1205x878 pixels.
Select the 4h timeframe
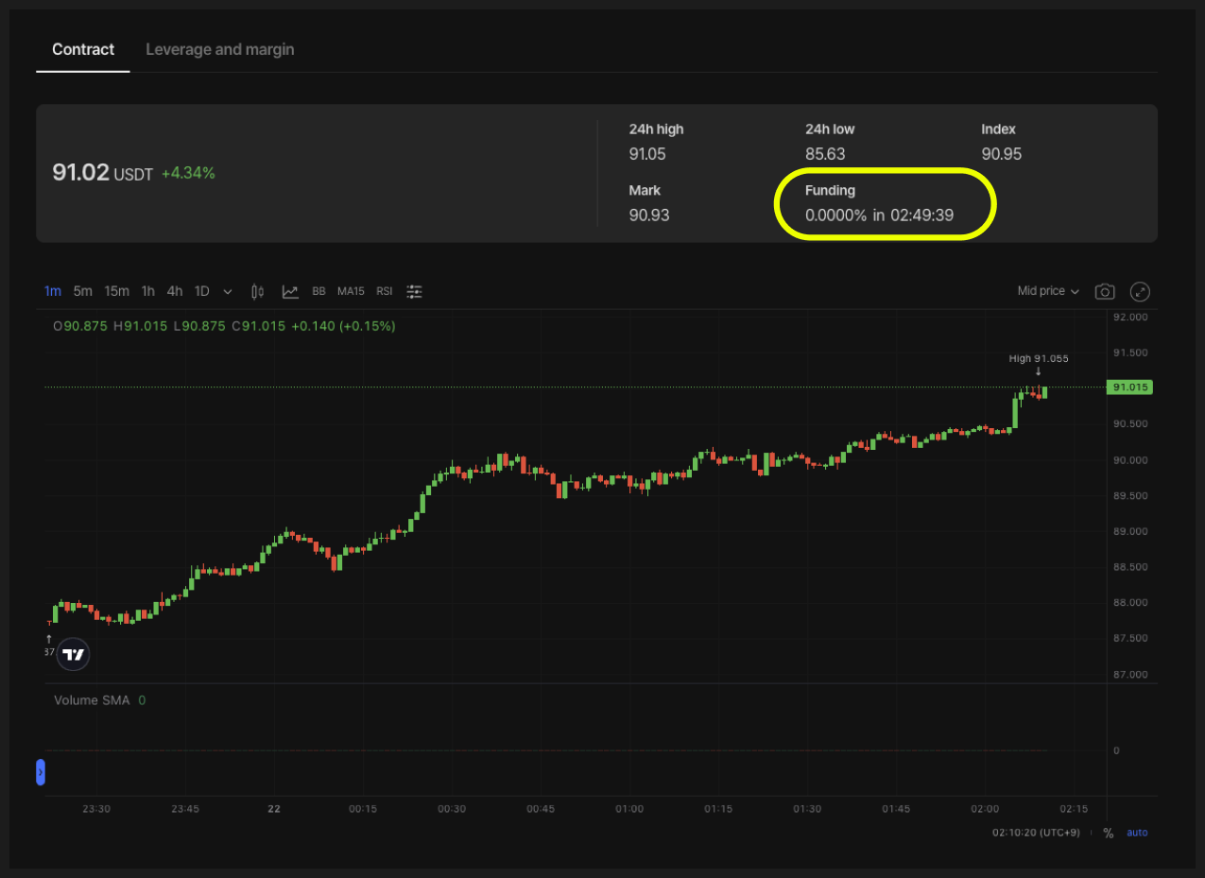coord(175,291)
